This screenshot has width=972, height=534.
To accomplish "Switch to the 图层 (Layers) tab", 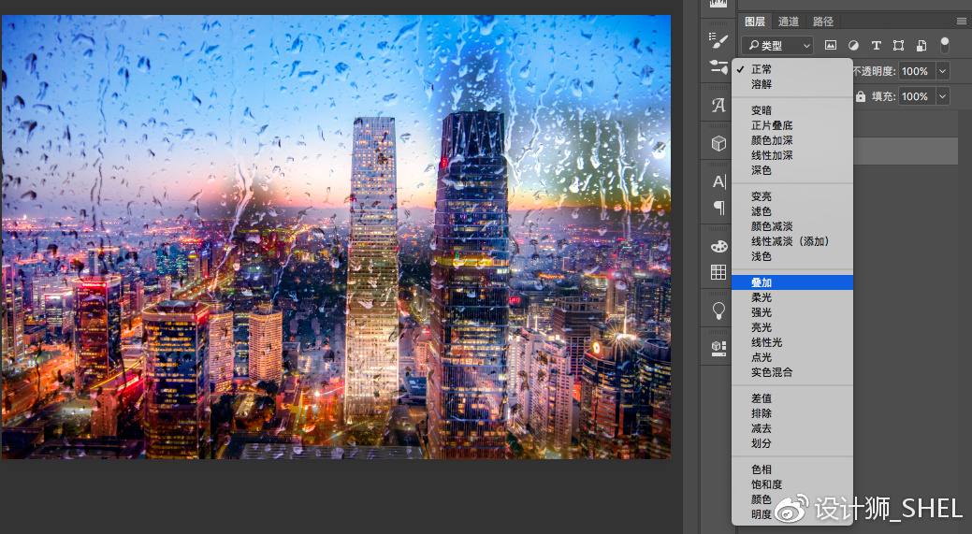I will [754, 22].
